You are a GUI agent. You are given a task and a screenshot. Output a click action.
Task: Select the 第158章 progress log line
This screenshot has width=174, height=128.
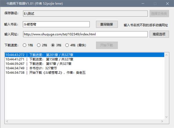(58, 59)
